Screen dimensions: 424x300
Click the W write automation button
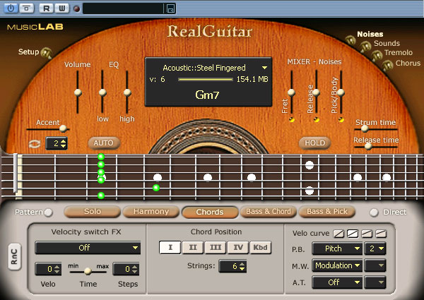[x=62, y=8]
